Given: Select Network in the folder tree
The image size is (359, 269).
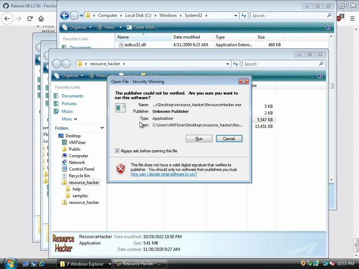Looking at the screenshot, I should 77,163.
